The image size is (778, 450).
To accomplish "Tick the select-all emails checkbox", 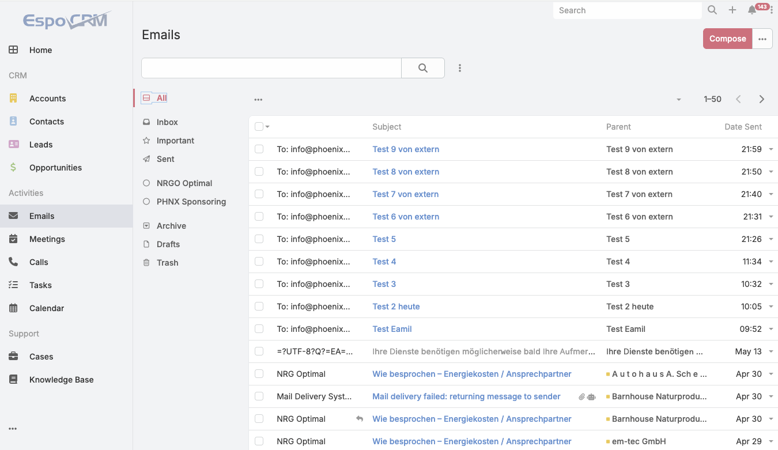I will [259, 127].
